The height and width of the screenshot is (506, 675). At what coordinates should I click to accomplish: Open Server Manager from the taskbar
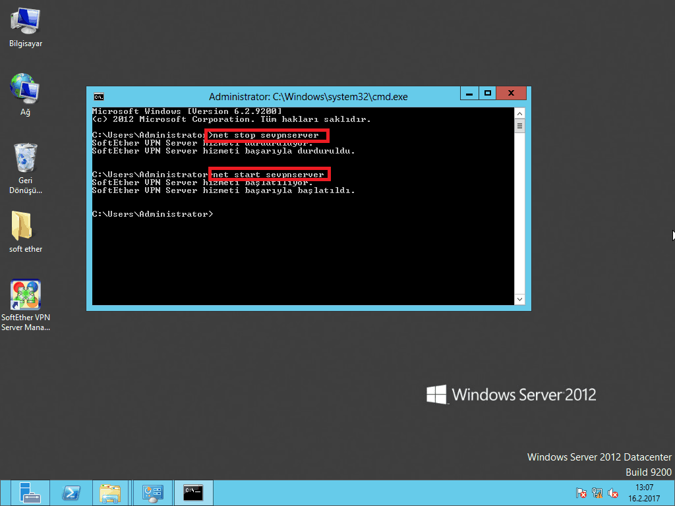point(30,493)
